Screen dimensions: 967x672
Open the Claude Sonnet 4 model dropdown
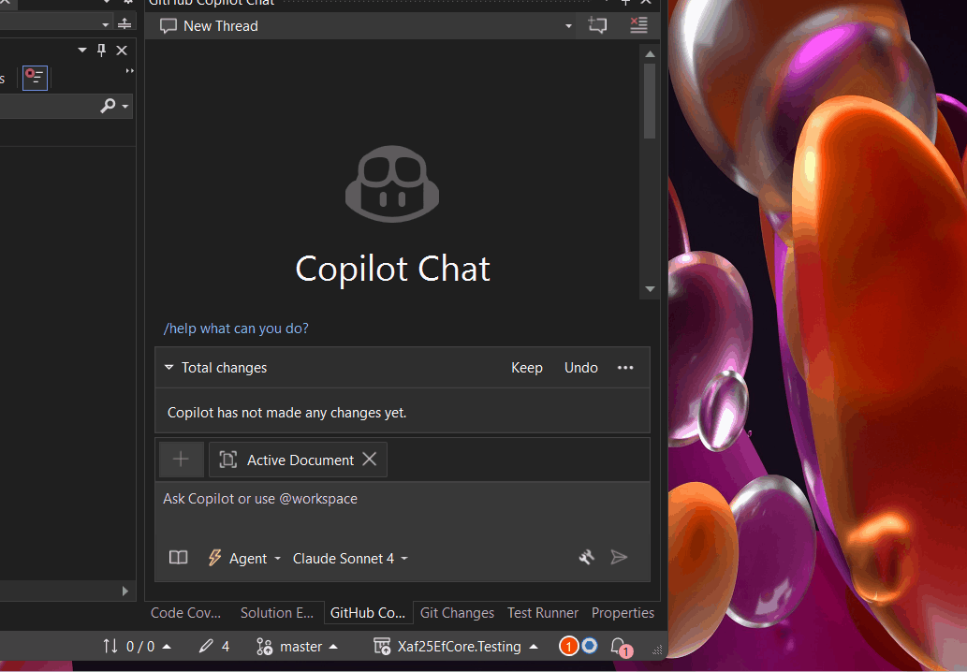(350, 559)
